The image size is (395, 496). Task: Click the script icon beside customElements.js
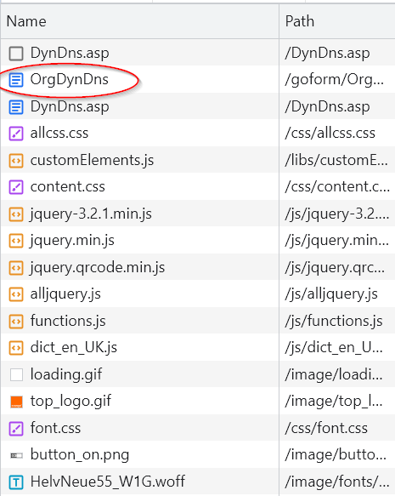coord(16,161)
